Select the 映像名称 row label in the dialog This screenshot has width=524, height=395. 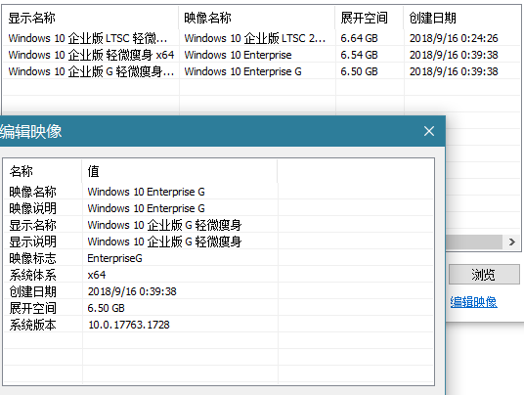pyautogui.click(x=32, y=192)
